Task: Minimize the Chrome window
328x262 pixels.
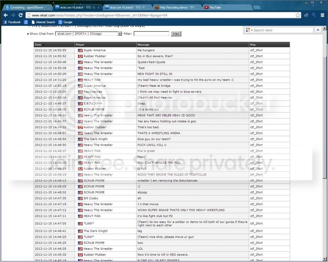Action: point(306,2)
